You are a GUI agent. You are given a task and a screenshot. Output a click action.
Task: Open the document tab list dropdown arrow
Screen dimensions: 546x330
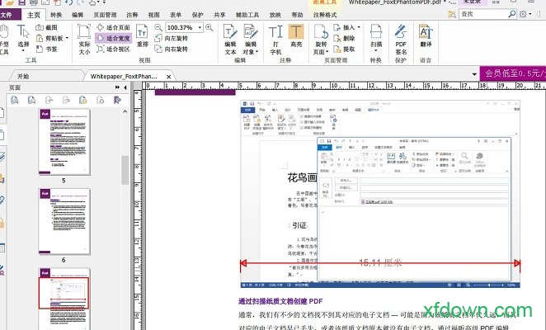[474, 74]
